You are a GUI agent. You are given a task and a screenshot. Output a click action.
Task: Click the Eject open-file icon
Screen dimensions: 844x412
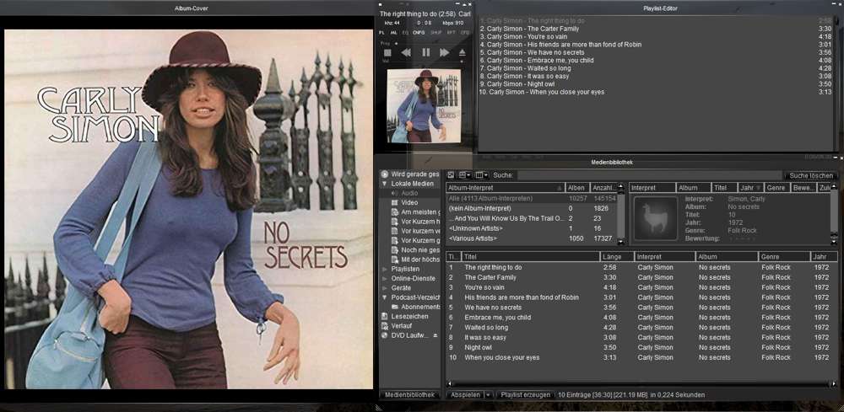click(462, 52)
